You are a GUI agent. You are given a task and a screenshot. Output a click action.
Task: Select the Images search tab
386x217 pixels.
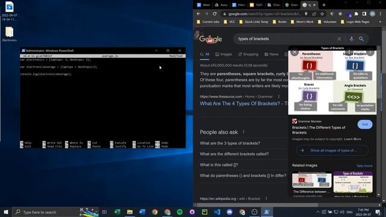[224, 54]
